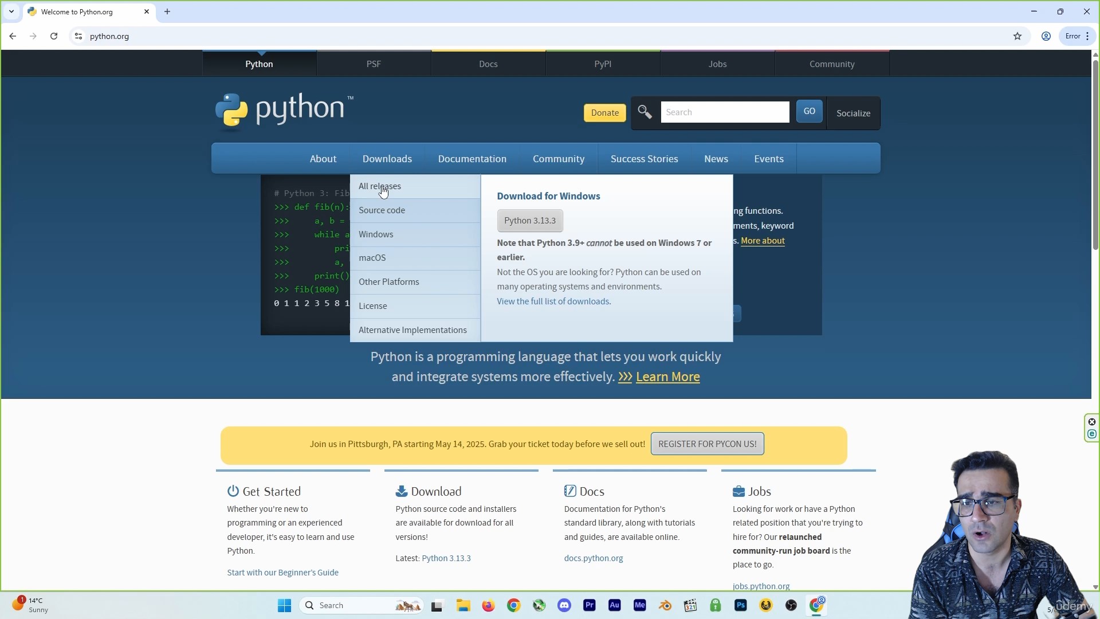Screen dimensions: 1100x619
Task: Open View the full list of downloads link
Action: pyautogui.click(x=553, y=301)
